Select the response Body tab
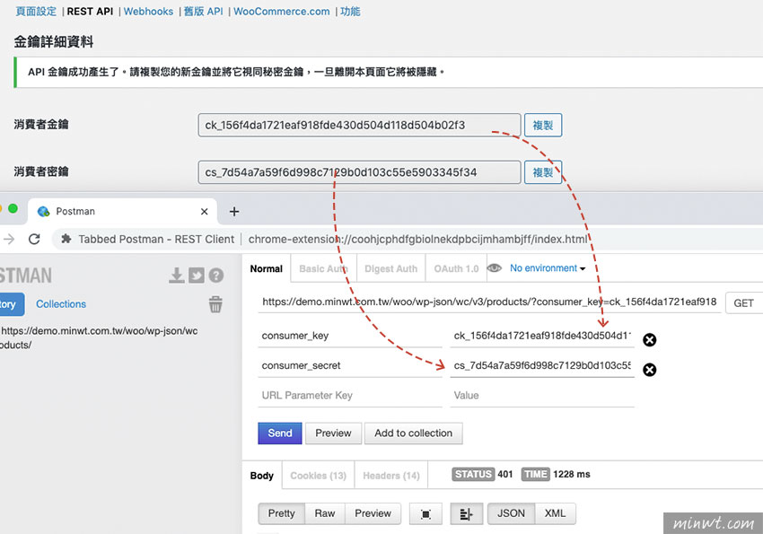763x534 pixels. pos(262,475)
